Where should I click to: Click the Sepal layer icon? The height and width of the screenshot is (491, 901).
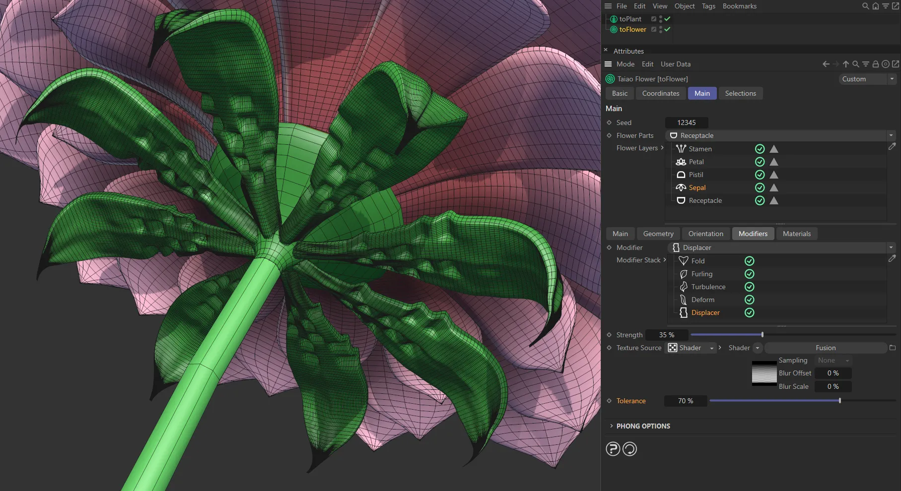tap(681, 187)
